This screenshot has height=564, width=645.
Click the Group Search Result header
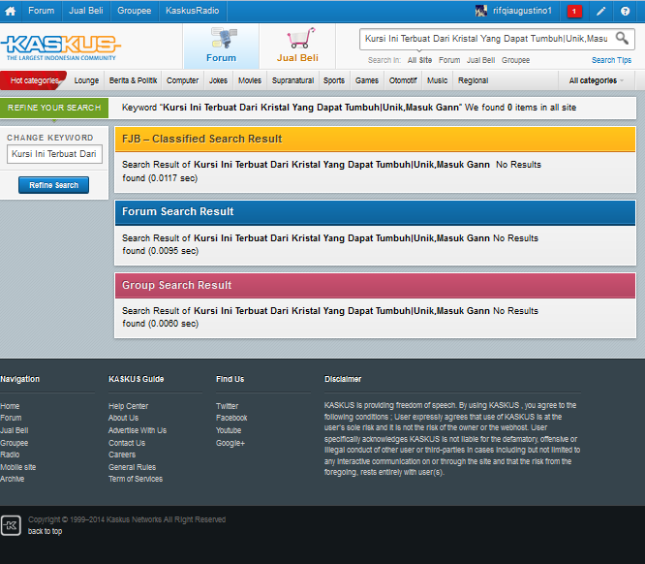pyautogui.click(x=375, y=285)
